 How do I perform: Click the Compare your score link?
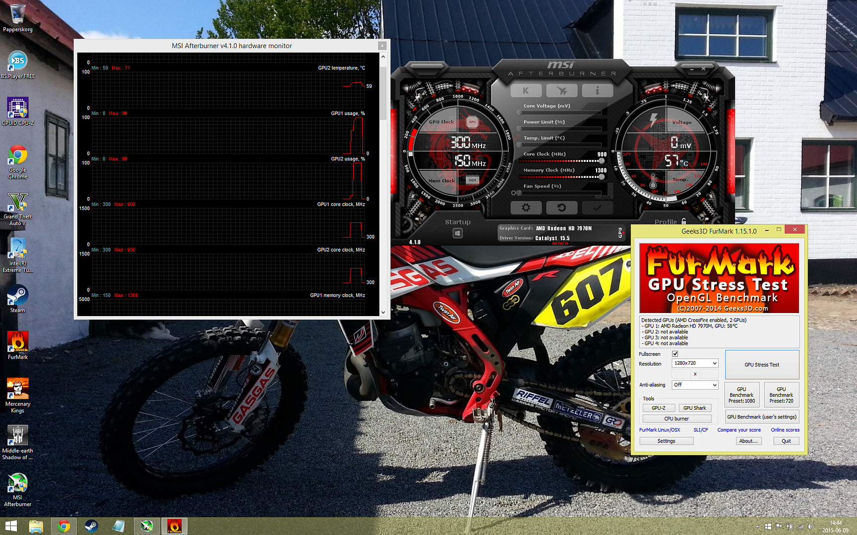click(739, 430)
